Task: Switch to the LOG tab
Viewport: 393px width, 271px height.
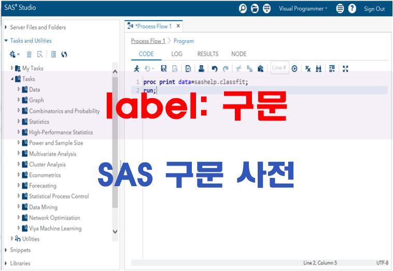Action: pyautogui.click(x=177, y=54)
